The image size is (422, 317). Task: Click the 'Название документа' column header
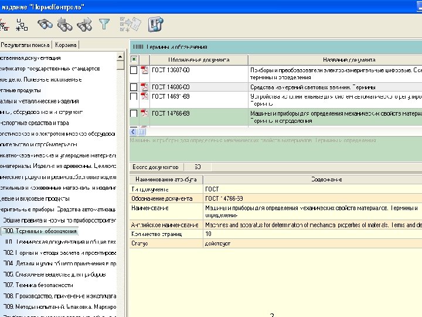tap(335, 60)
